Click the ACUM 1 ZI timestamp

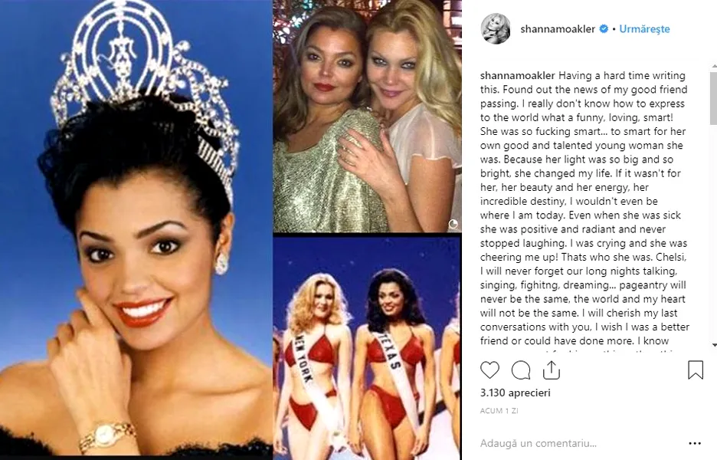pos(499,411)
